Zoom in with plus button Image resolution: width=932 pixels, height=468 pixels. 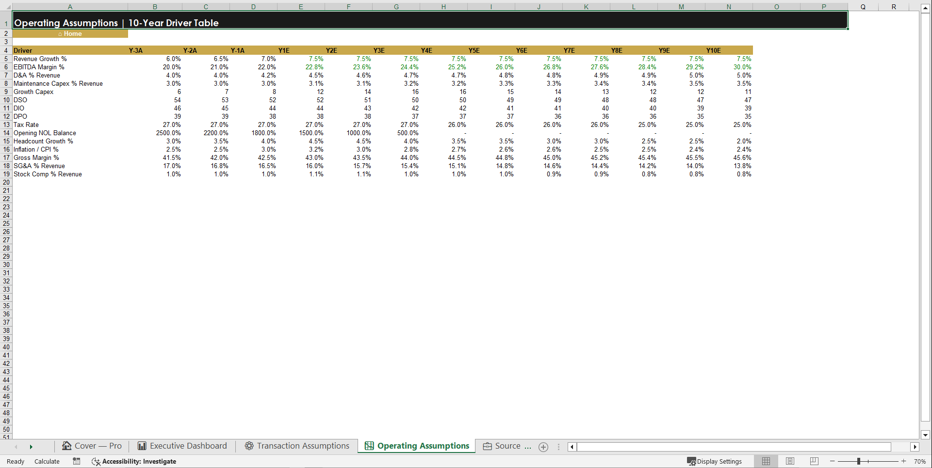pos(904,461)
